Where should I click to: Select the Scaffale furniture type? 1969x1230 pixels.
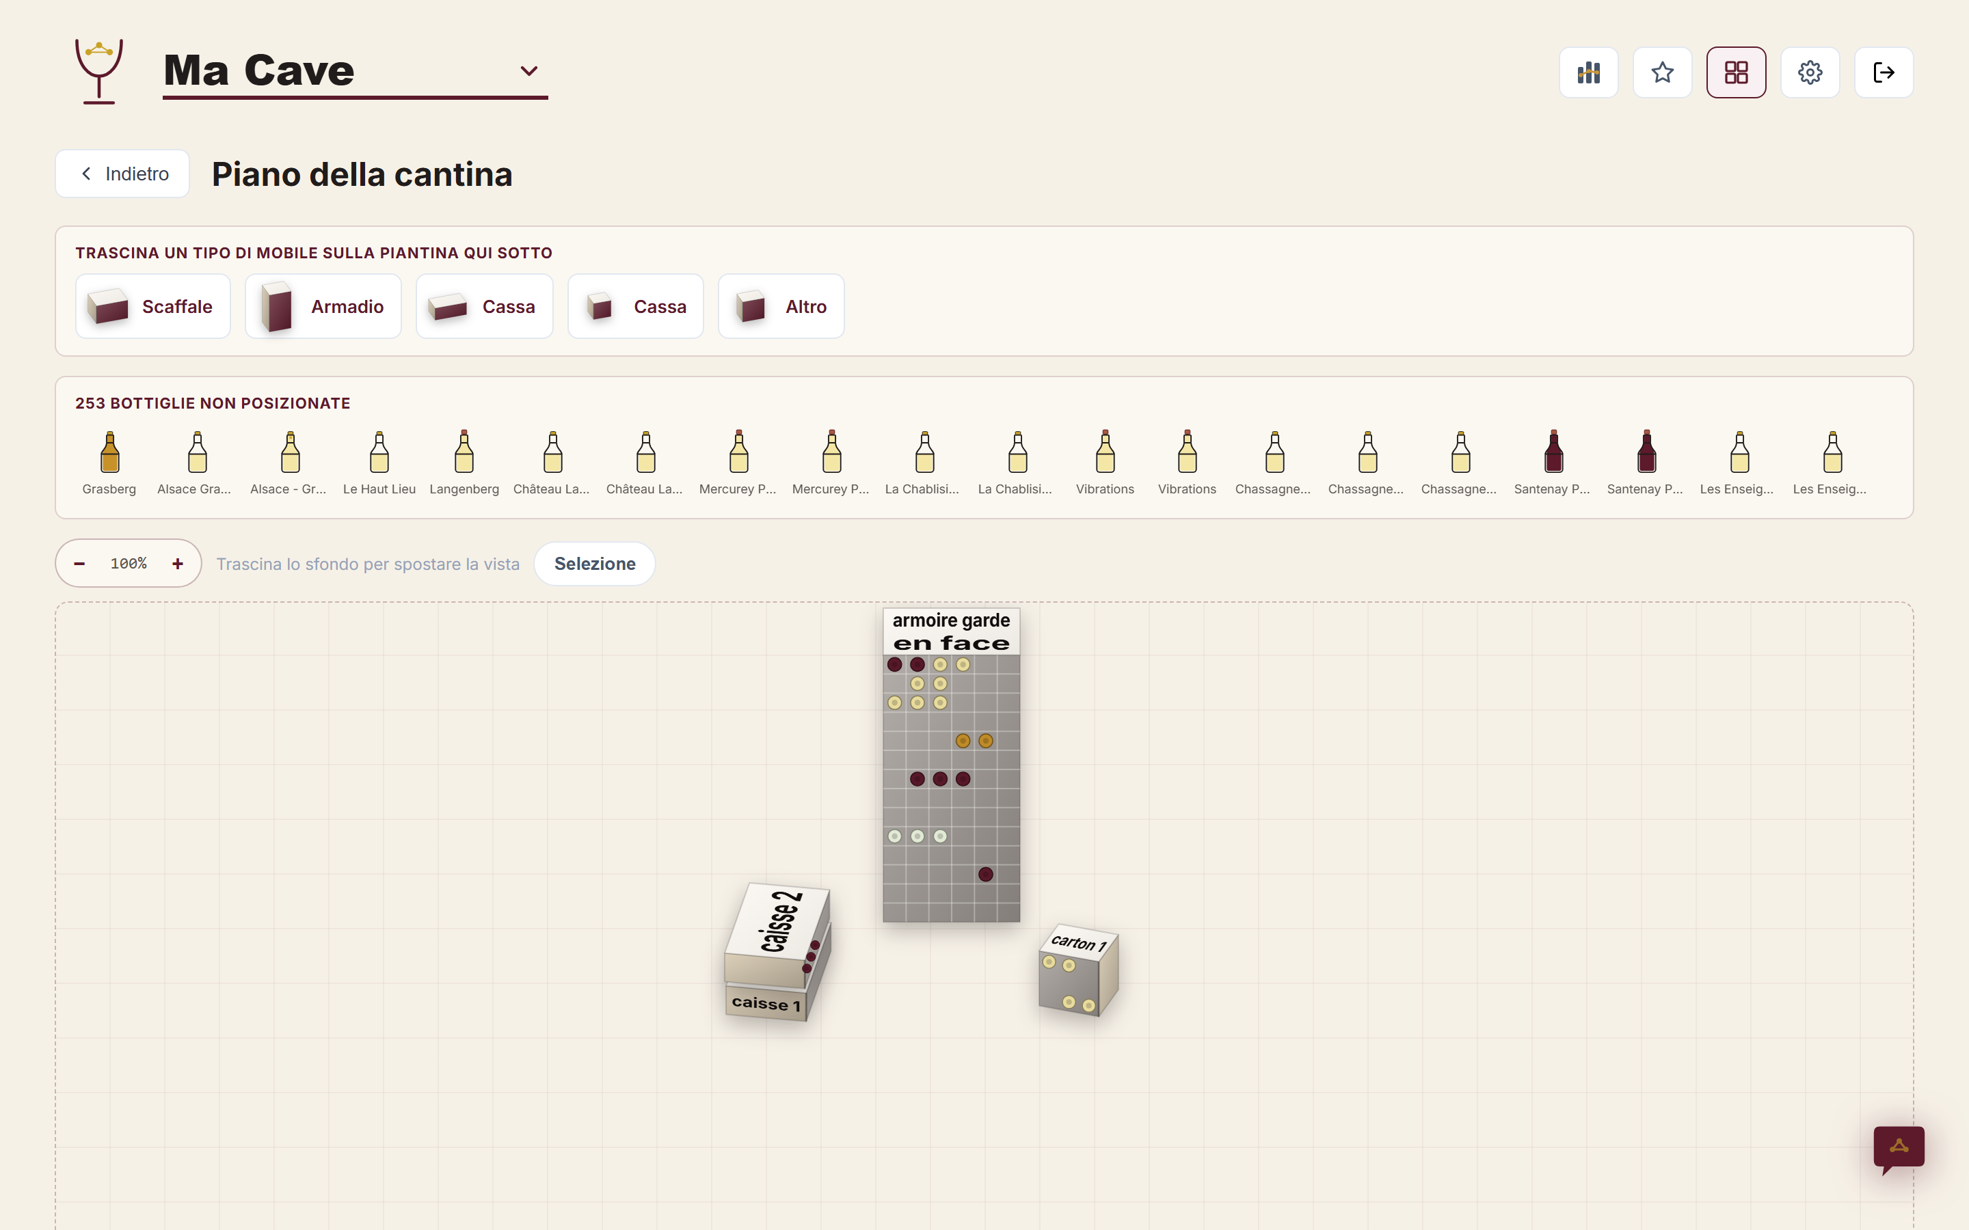coord(153,306)
